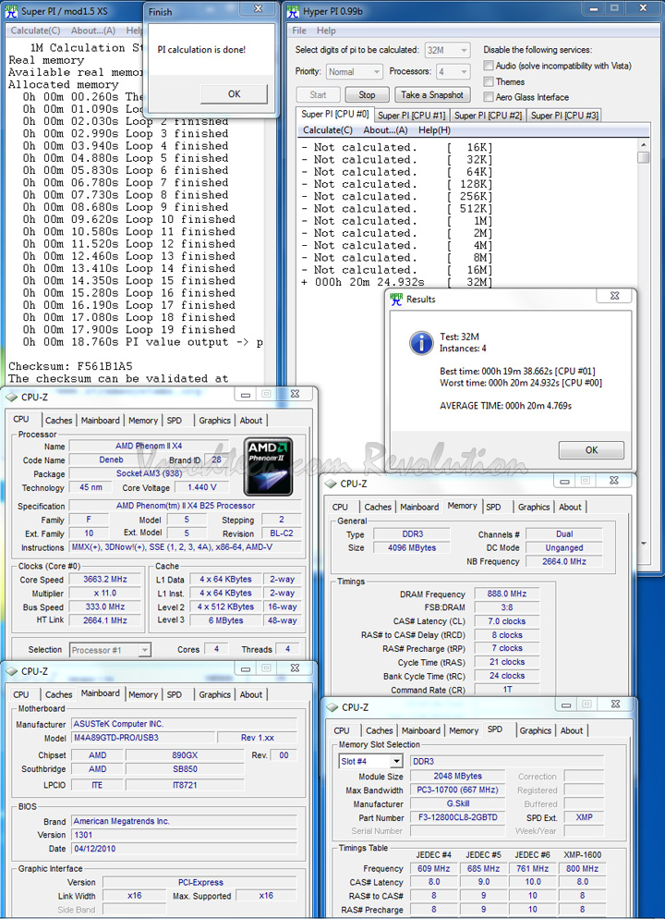Open Calculate(C) menu in Super PI window

(x=35, y=31)
